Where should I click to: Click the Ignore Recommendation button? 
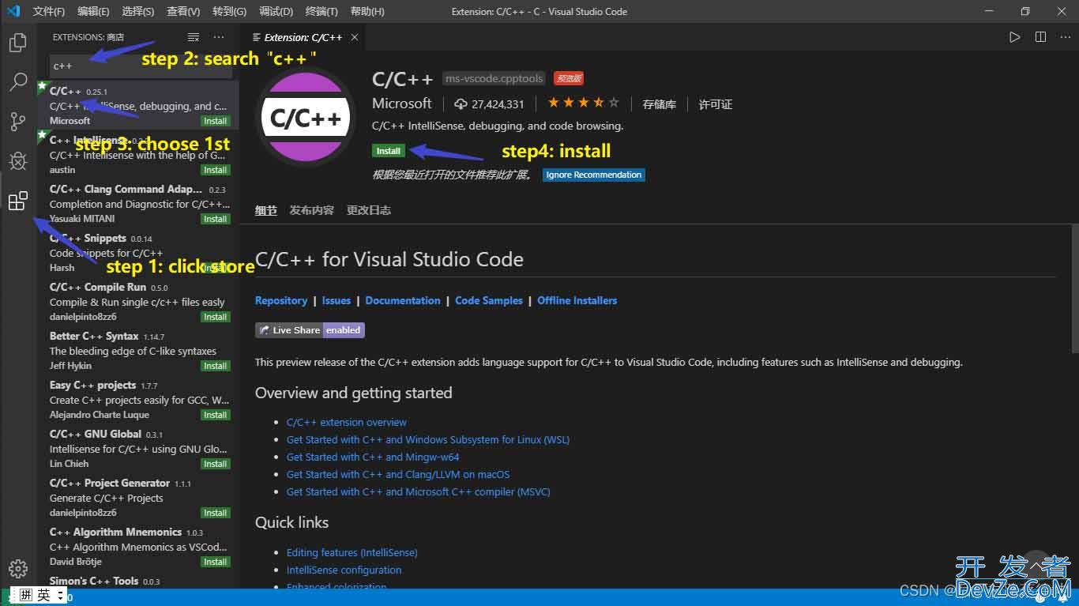coord(593,175)
